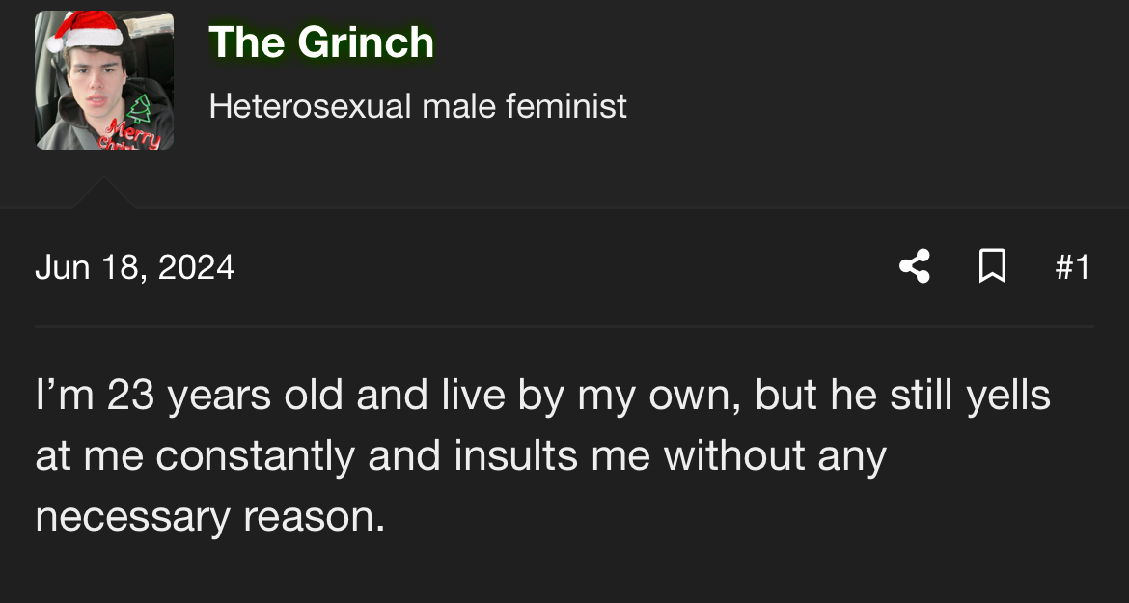Bookmark this post
The height and width of the screenshot is (603, 1129).
click(991, 266)
